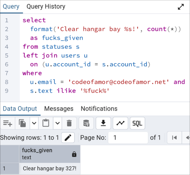
Task: Open the Notifications tab
Action: (99, 109)
